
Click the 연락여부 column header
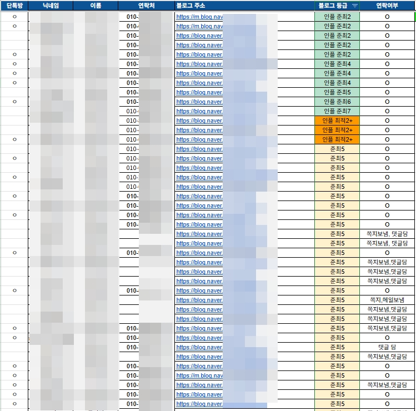click(387, 6)
